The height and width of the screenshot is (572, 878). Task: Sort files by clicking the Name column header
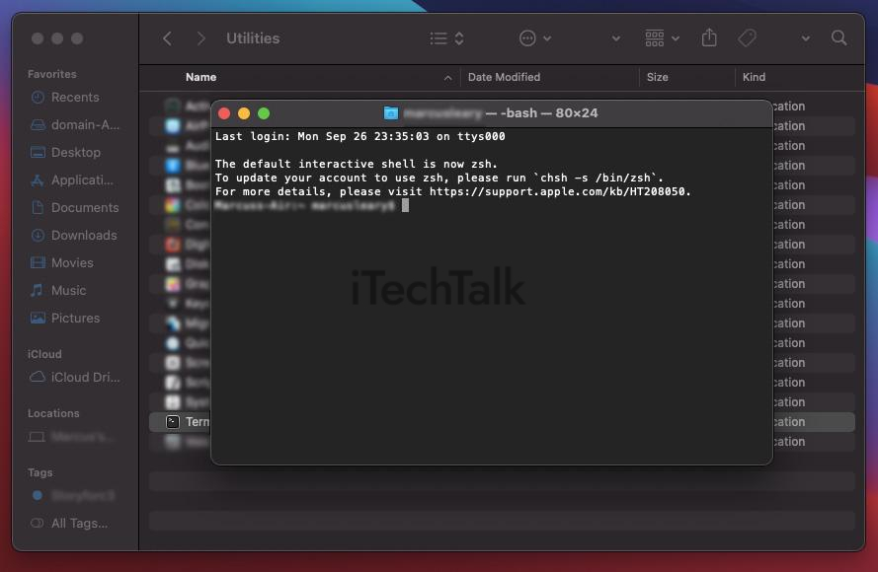pyautogui.click(x=200, y=77)
